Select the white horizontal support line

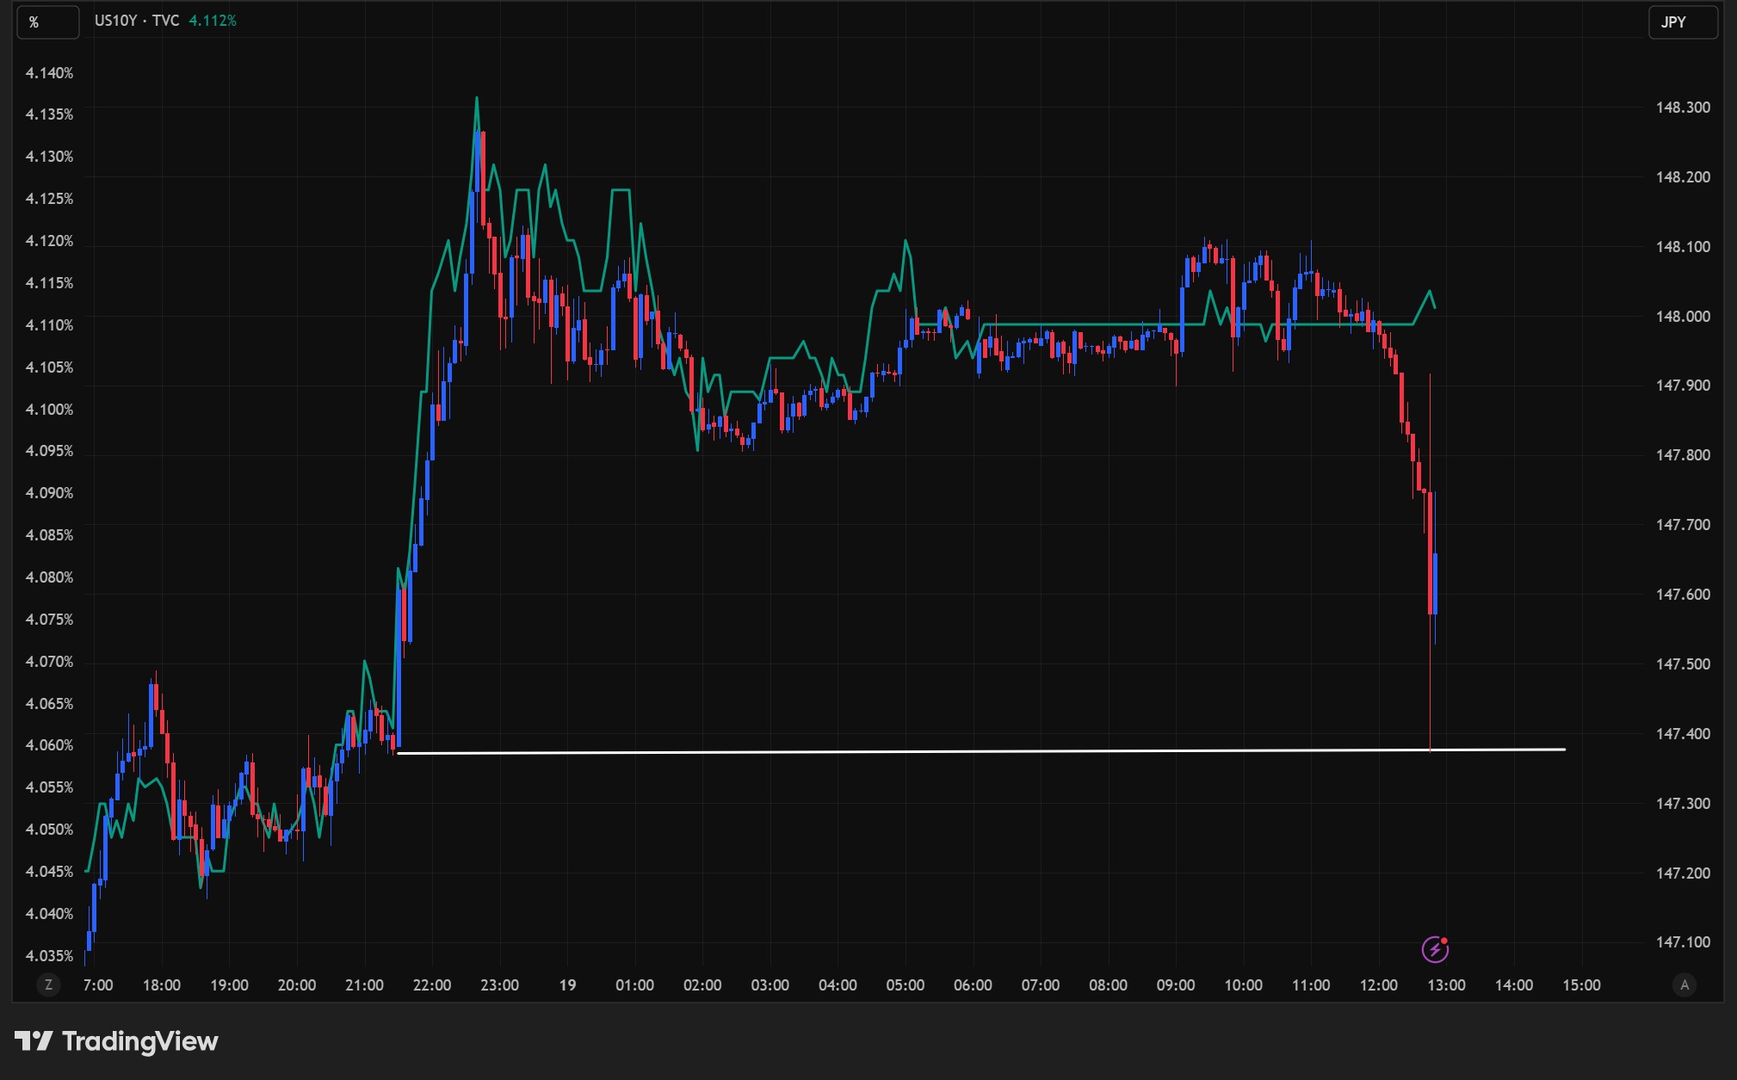tap(947, 751)
